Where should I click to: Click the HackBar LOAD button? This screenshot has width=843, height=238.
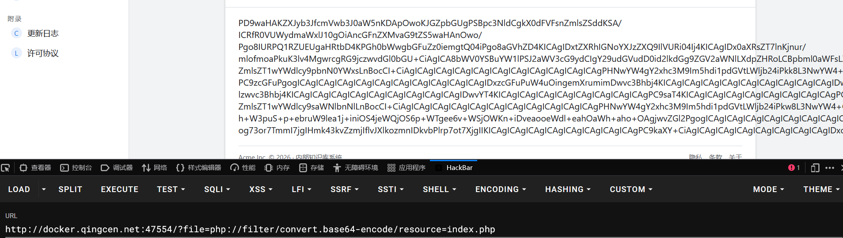19,189
